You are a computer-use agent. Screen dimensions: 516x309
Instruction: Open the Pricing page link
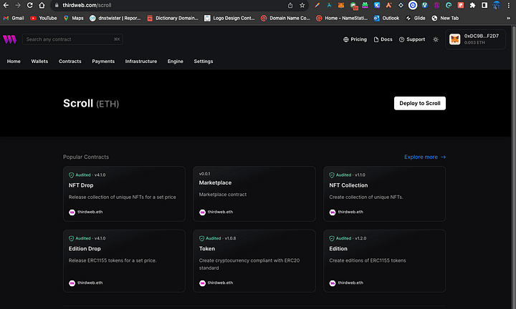point(355,39)
